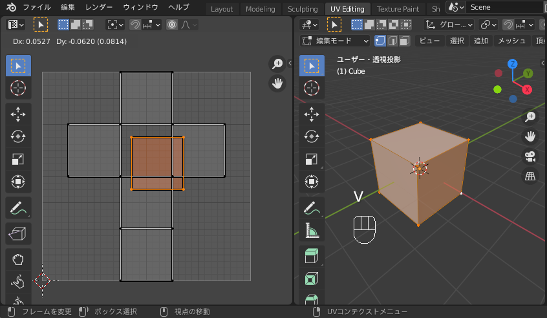Enable vertex select mode

(x=380, y=41)
